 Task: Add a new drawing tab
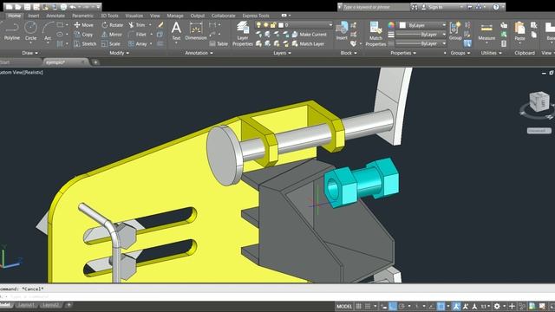(95, 62)
